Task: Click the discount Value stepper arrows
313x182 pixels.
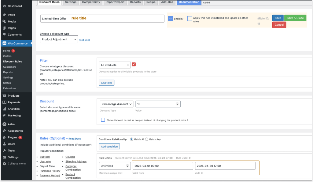Action: pyautogui.click(x=177, y=104)
